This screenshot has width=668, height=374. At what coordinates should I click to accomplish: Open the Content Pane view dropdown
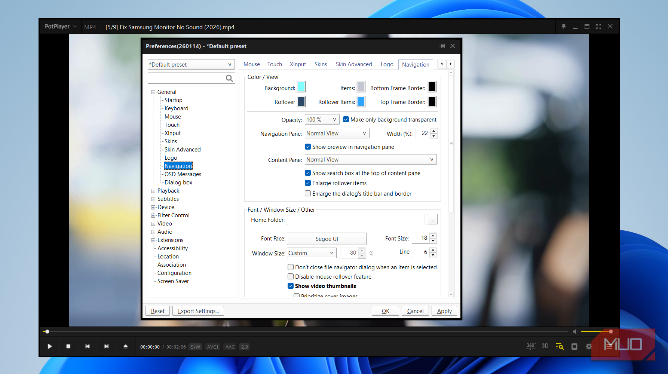tap(371, 160)
